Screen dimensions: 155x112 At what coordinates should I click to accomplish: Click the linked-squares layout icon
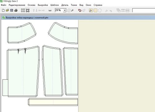(28, 10)
